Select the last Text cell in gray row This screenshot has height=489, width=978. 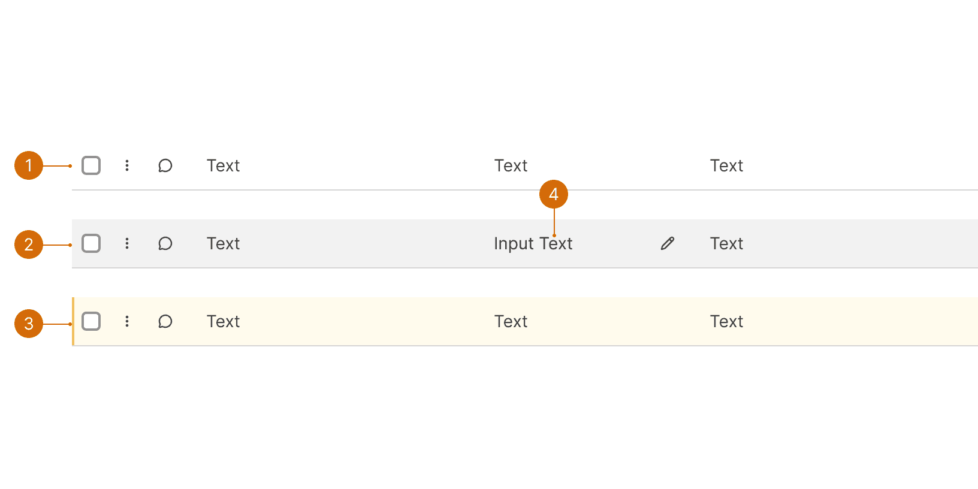click(x=726, y=243)
